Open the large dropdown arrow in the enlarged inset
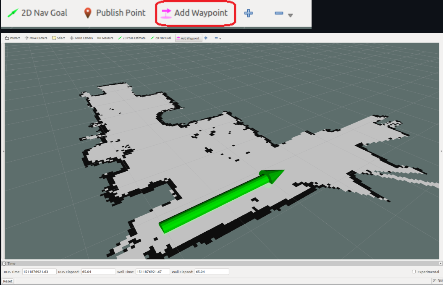Image resolution: width=443 pixels, height=285 pixels. pos(290,15)
